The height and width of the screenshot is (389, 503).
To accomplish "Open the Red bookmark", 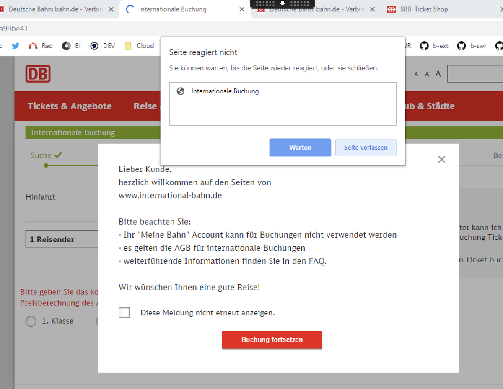I will 41,46.
